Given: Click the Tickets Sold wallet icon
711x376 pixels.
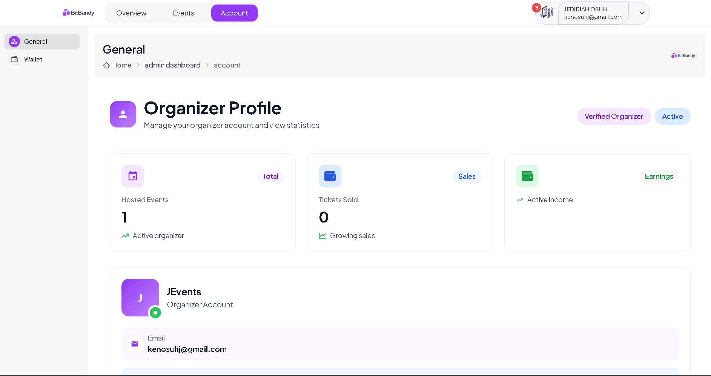Looking at the screenshot, I should [x=330, y=176].
